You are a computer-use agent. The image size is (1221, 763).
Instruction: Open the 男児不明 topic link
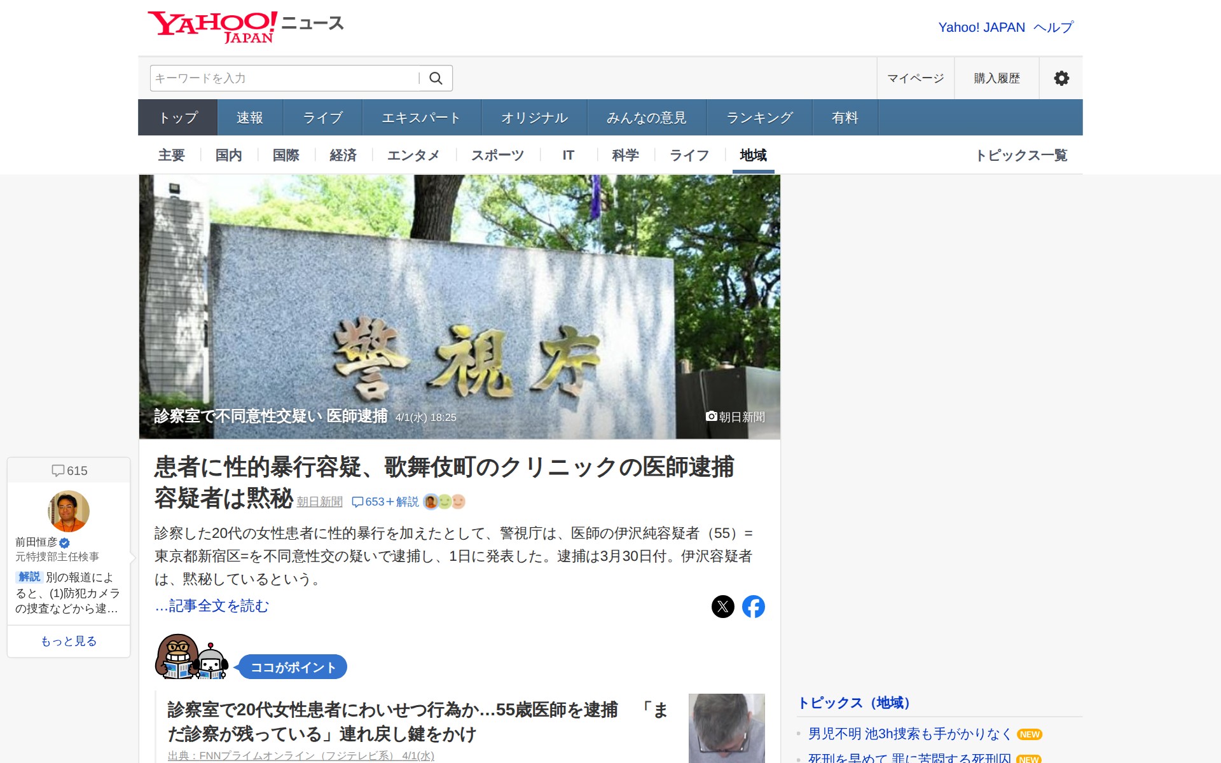(x=909, y=734)
